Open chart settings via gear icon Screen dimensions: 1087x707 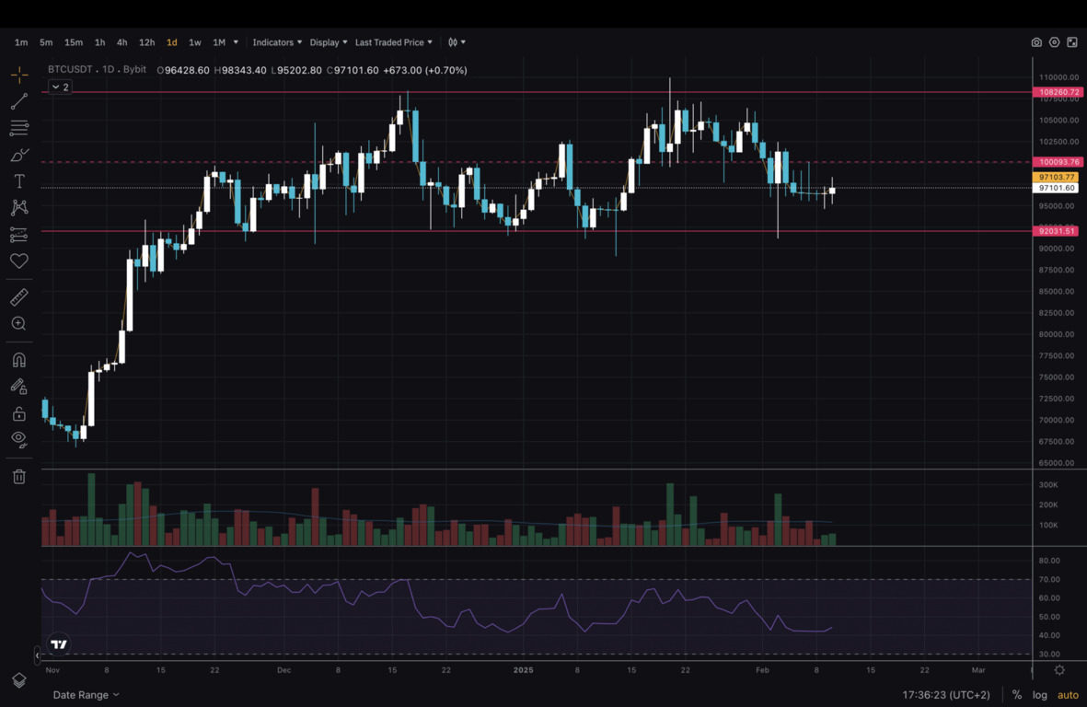1054,42
